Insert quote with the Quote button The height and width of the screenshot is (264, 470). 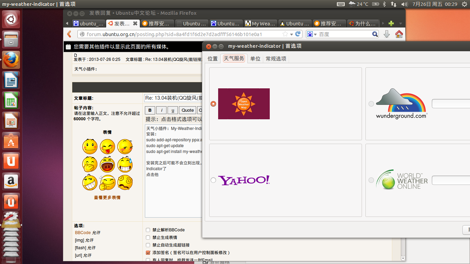point(188,110)
